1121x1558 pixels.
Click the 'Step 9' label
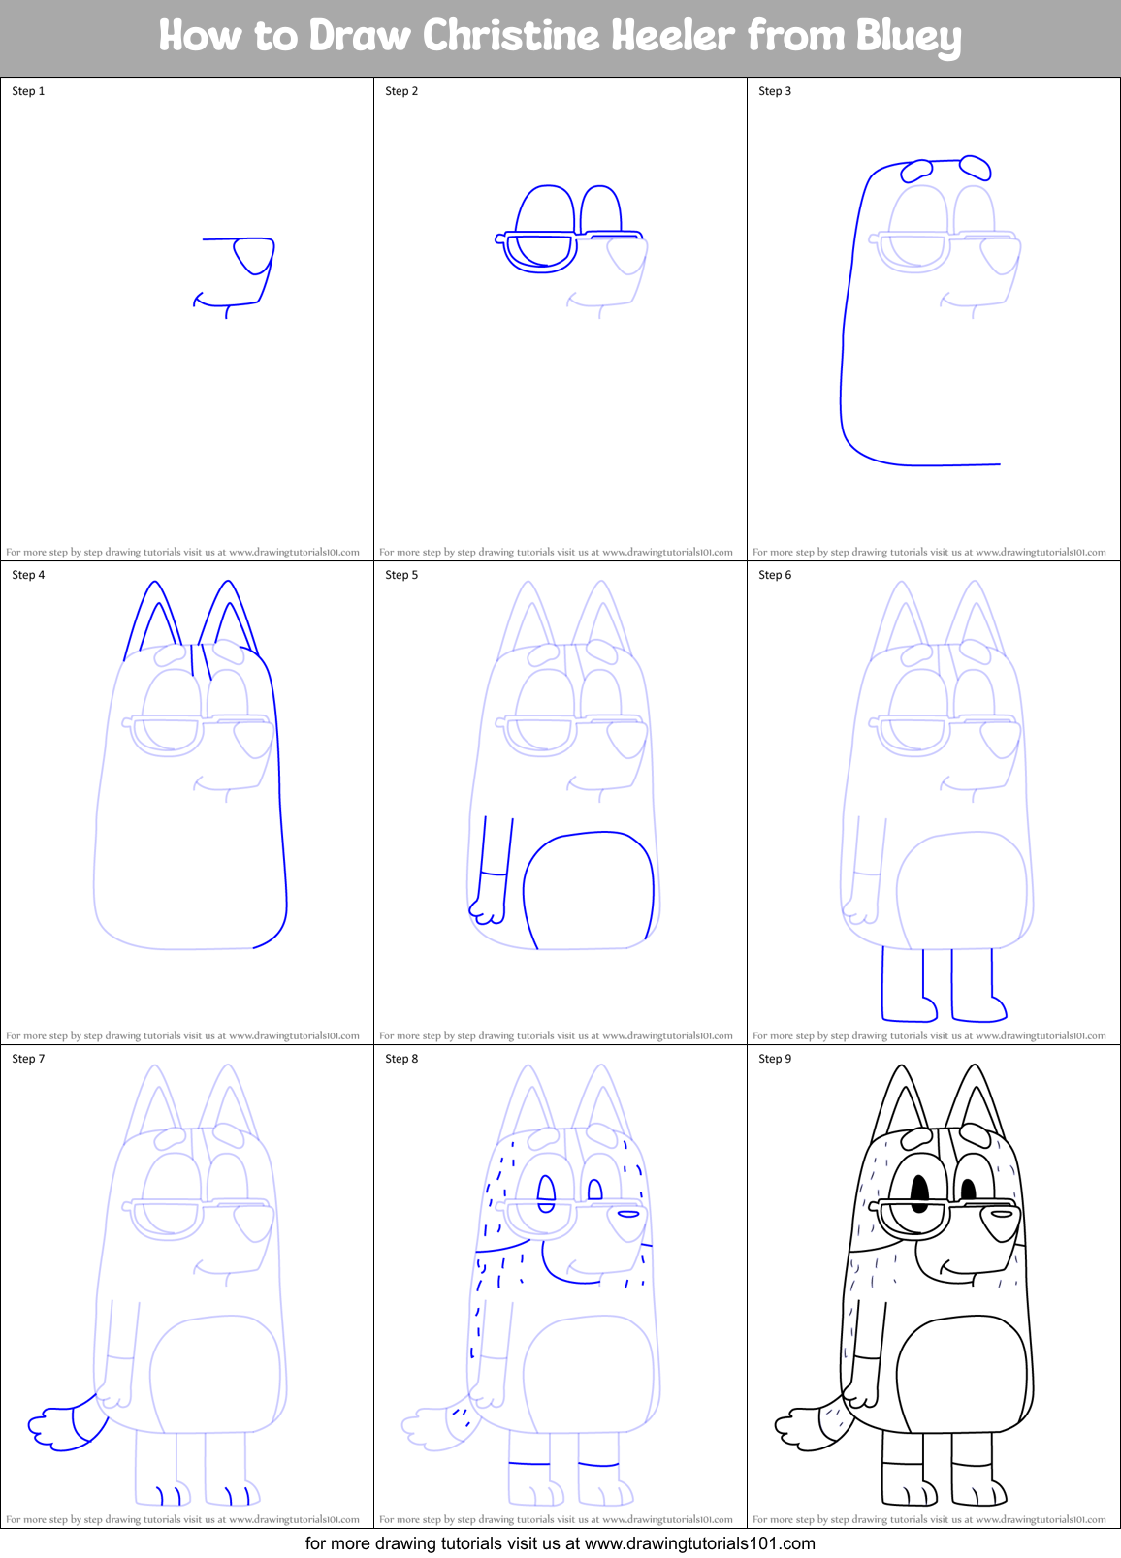point(775,1059)
